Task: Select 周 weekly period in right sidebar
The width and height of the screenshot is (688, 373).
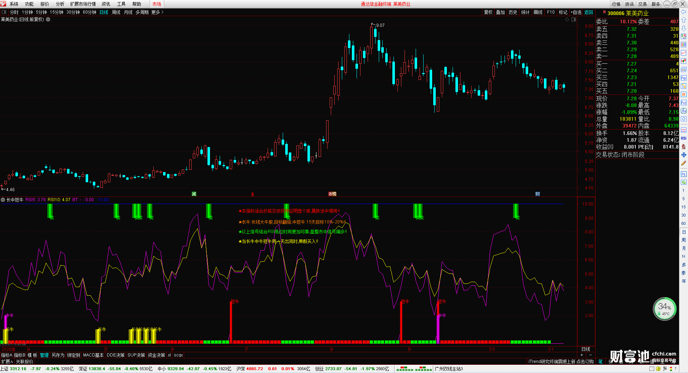Action: click(683, 240)
